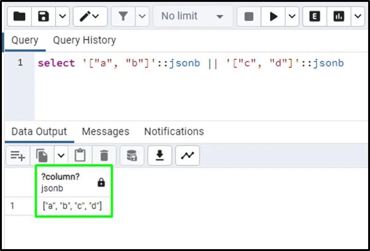Click the save file icon
This screenshot has width=370, height=251.
pyautogui.click(x=44, y=16)
